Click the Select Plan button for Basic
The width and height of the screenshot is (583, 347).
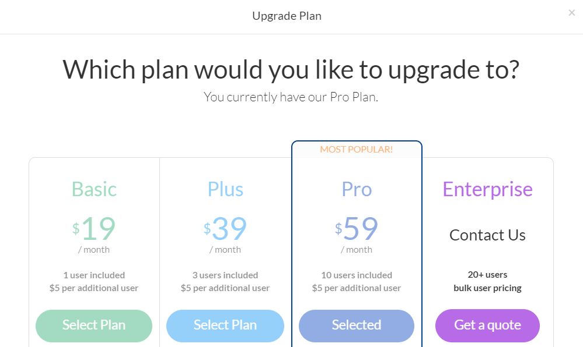point(93,325)
